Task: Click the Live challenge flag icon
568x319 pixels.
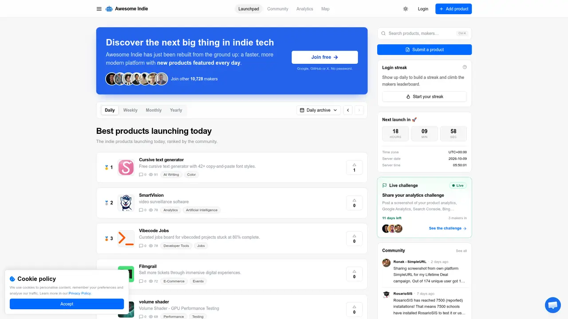Action: [385, 186]
